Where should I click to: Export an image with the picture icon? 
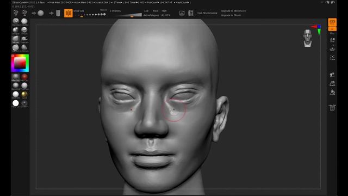[x=182, y=13]
